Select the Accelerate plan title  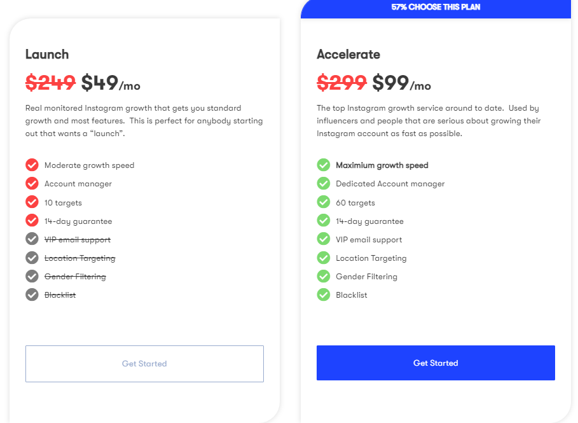click(348, 55)
